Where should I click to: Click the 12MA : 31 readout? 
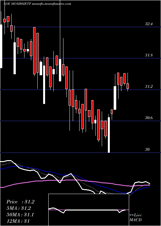coord(18,221)
